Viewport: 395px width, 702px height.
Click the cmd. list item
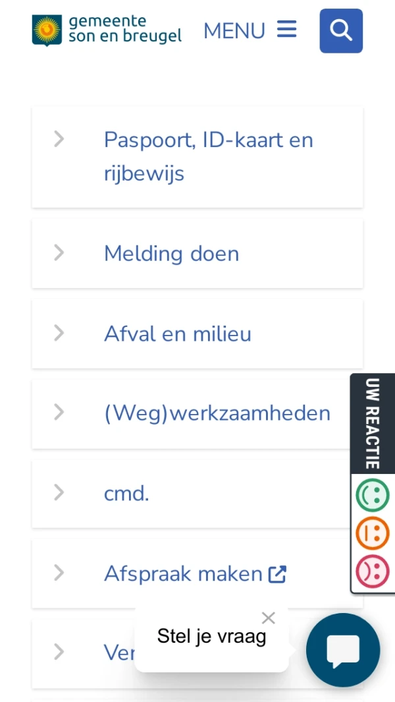126,493
